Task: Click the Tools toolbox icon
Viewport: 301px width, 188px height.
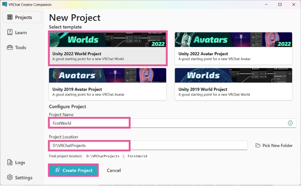Action: 10,47
